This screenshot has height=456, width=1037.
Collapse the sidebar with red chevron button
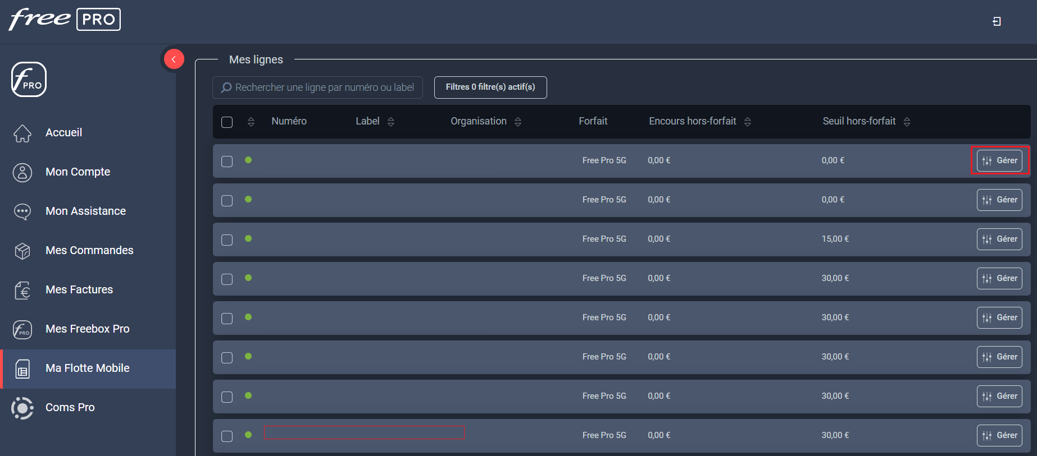click(x=174, y=59)
